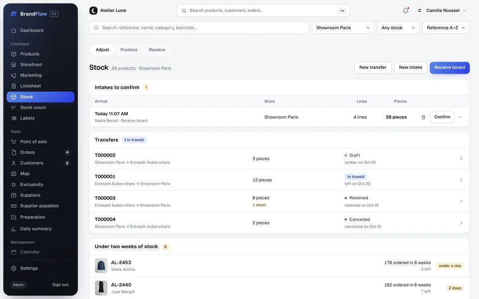The height and width of the screenshot is (299, 479).
Task: Sign out of the admin account
Action: (x=60, y=285)
